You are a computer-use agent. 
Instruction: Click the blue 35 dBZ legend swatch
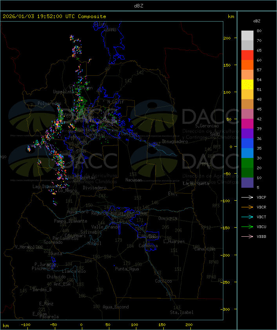[247, 143]
